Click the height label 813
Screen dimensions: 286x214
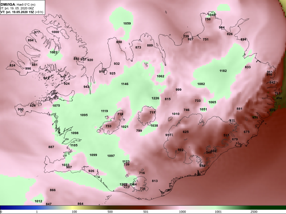pos(155,181)
